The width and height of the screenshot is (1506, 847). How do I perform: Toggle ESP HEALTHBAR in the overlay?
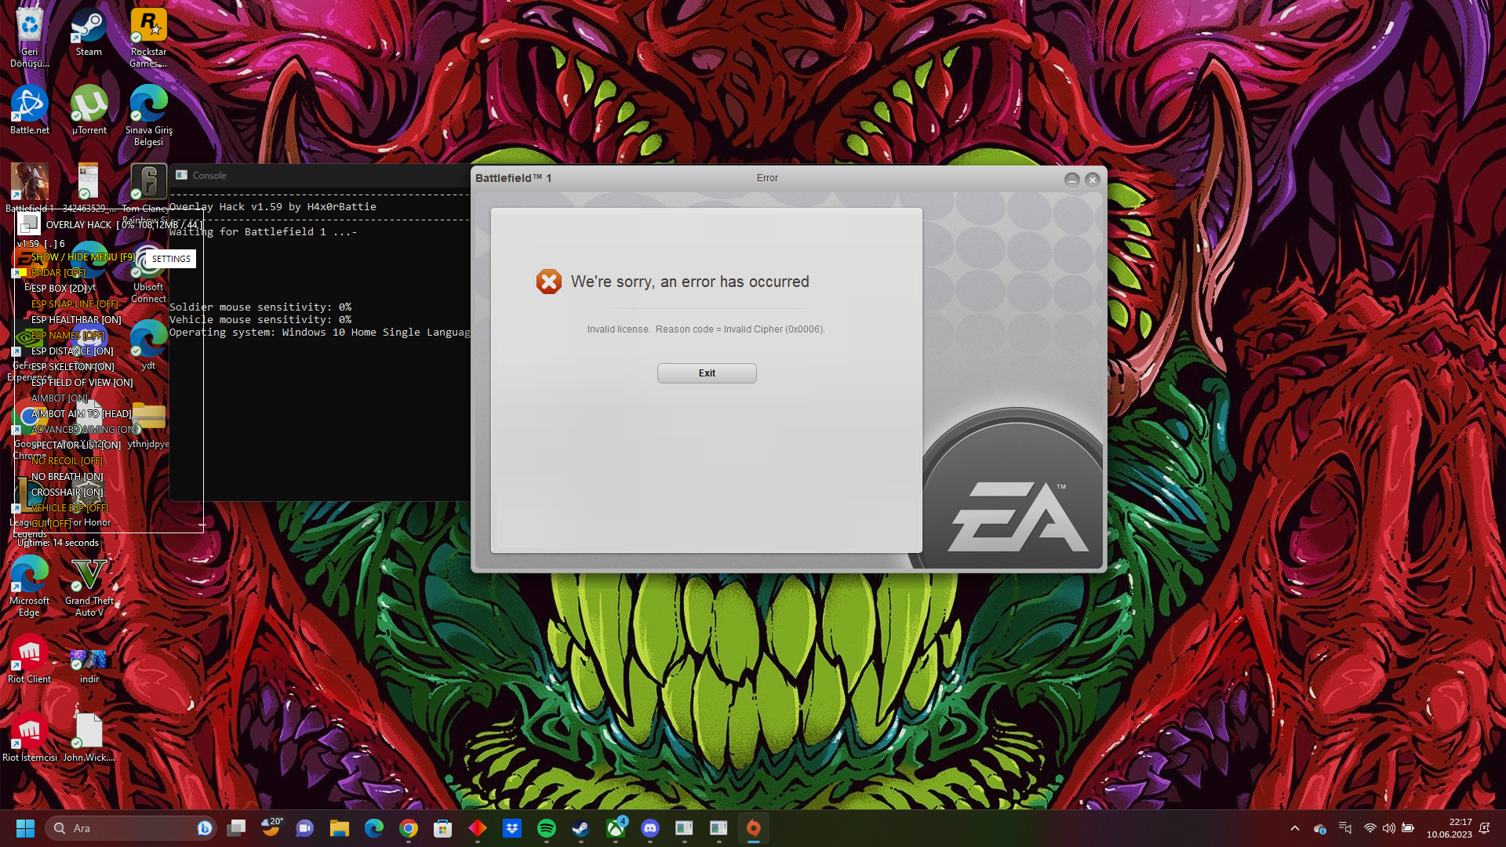(76, 320)
